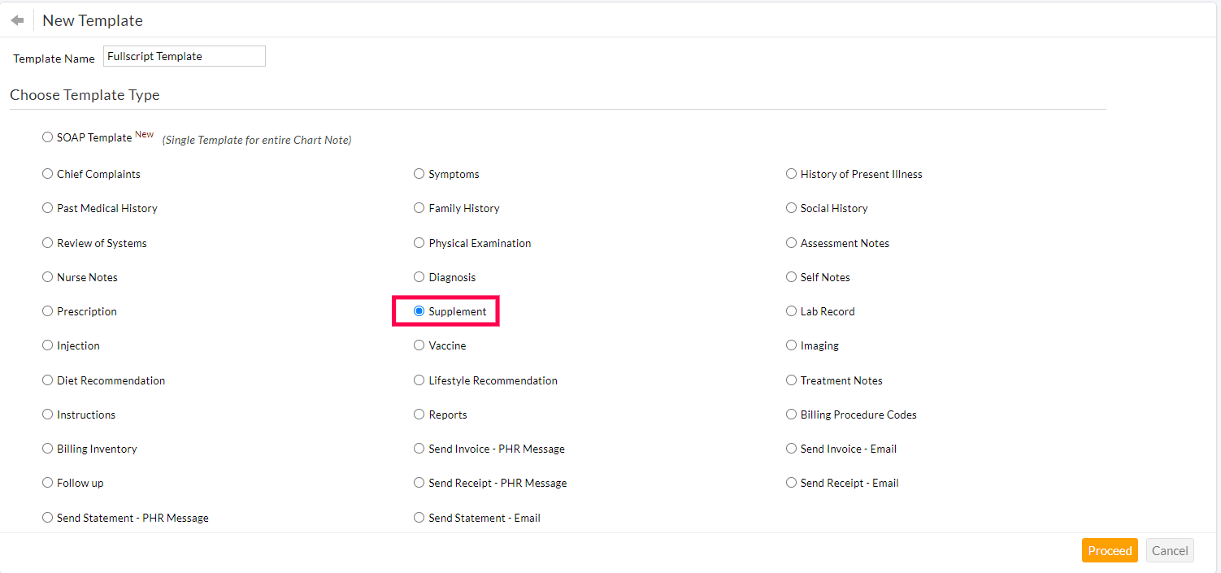
Task: Choose Lifestyle Recommendation template type
Action: pos(419,380)
